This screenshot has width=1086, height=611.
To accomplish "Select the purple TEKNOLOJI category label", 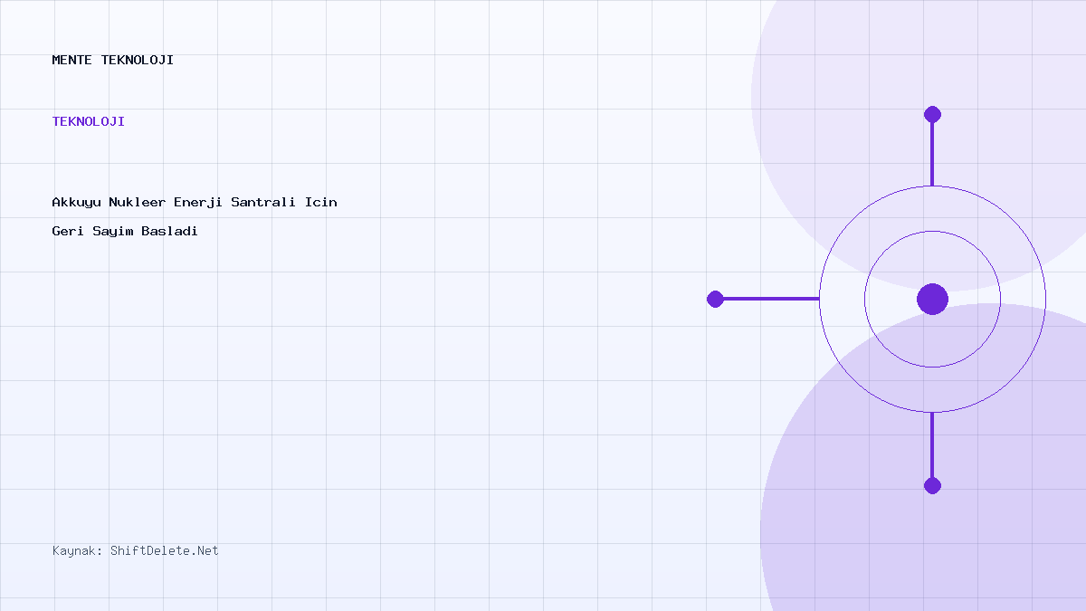I will pyautogui.click(x=89, y=121).
